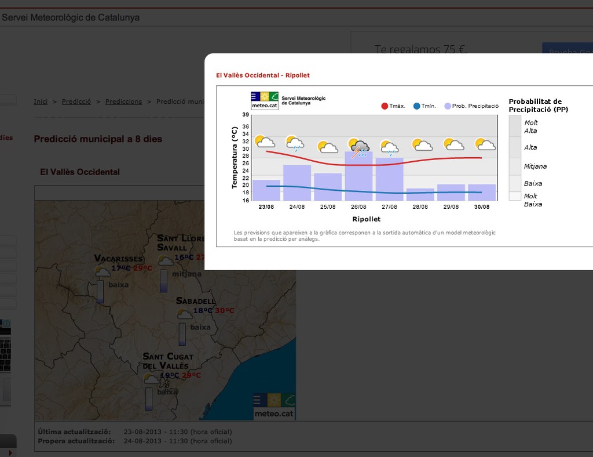Click the 30/08 weather icon in chart
Screen dimensions: 593x457
[x=485, y=144]
